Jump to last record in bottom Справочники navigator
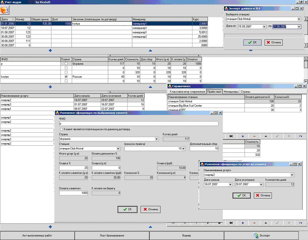This screenshot has height=240, width=308. pyautogui.click(x=231, y=223)
